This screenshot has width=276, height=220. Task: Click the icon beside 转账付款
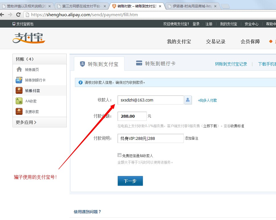point(19,90)
